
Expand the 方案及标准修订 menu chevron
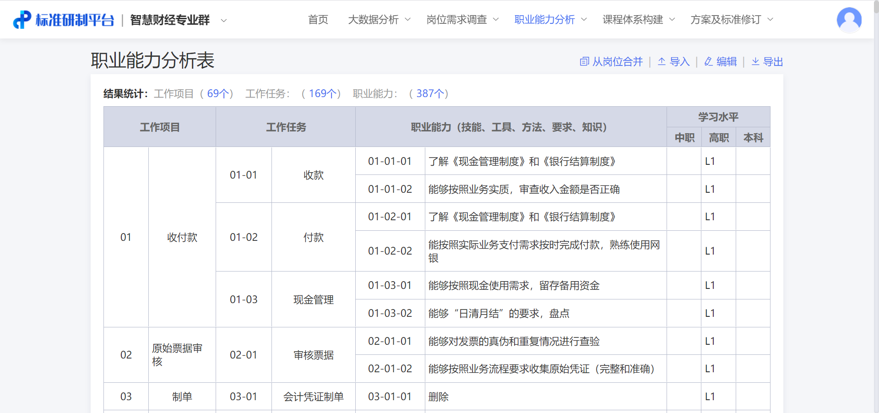770,20
